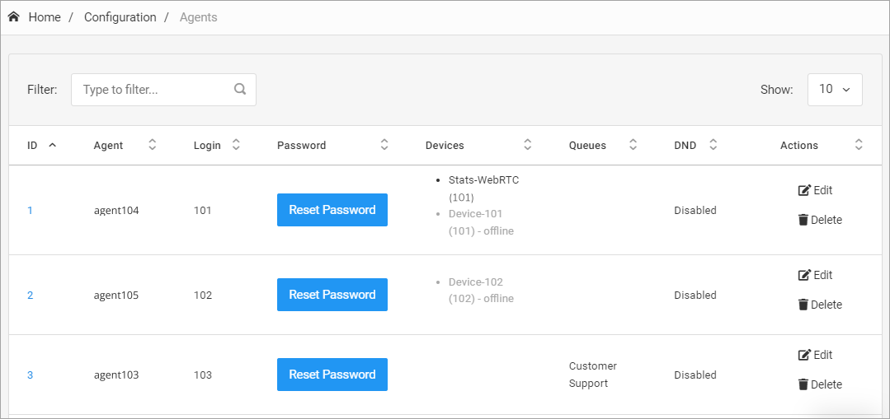Click the ID column header

(32, 146)
